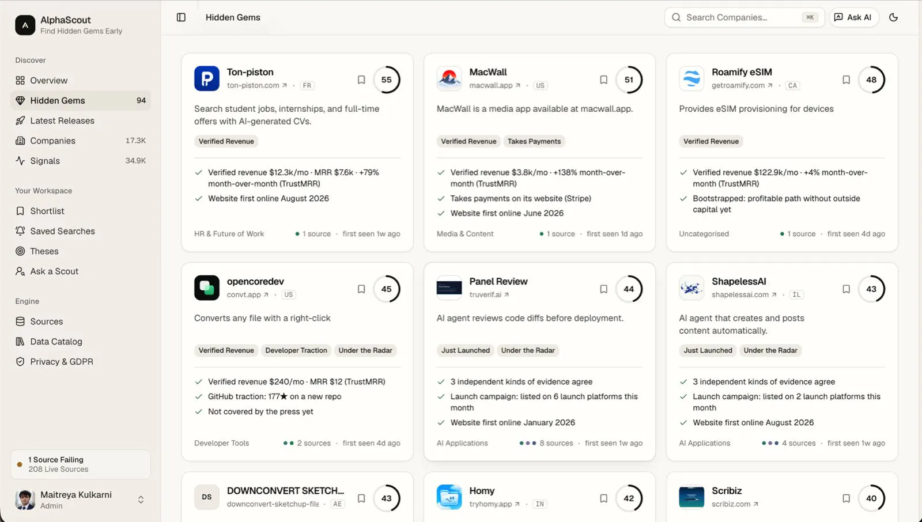Open the Sources engine page
The width and height of the screenshot is (922, 522).
point(80,321)
